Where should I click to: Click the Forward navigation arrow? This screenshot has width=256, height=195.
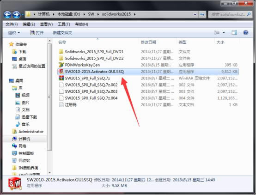pyautogui.click(x=16, y=14)
